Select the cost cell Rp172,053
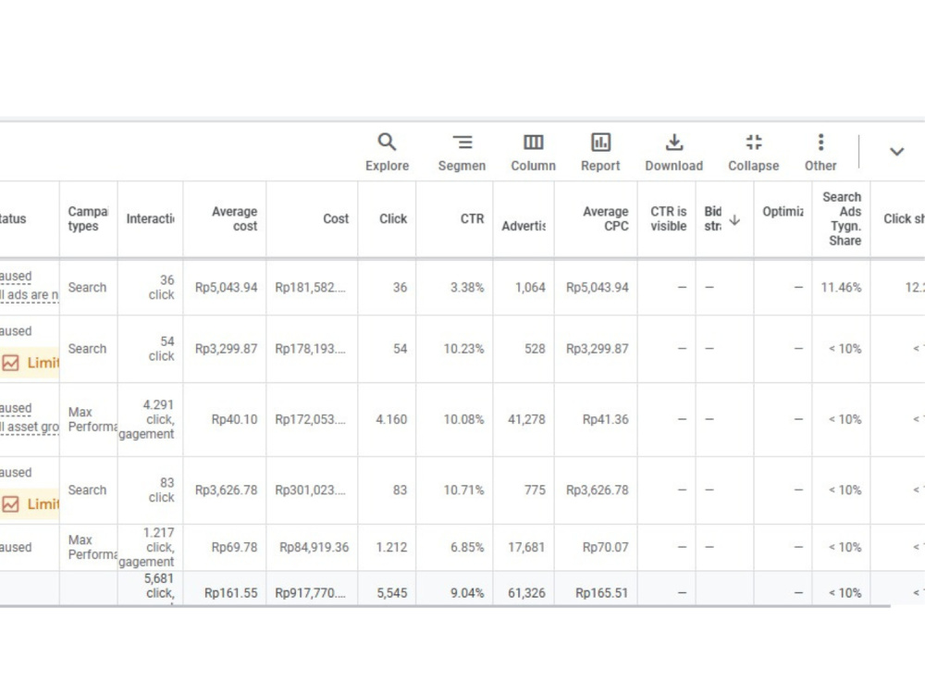Image resolution: width=925 pixels, height=694 pixels. point(310,419)
